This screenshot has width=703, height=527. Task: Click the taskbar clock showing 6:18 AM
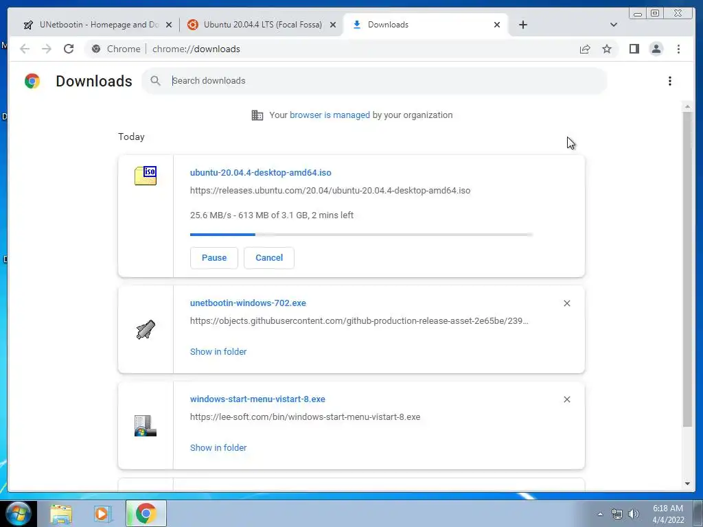tap(668, 514)
